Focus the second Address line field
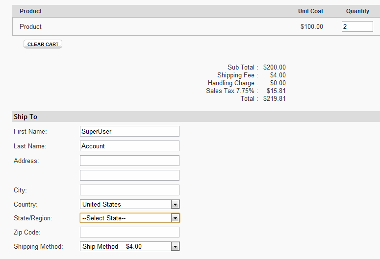The width and height of the screenshot is (380, 259). coord(129,175)
